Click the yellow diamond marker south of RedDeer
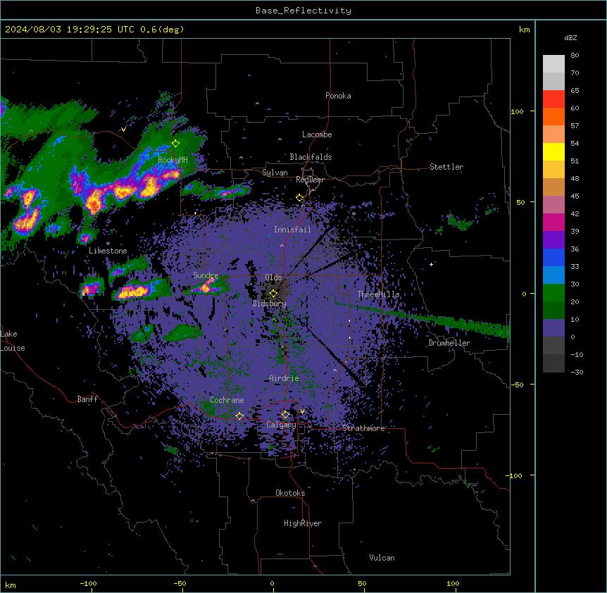This screenshot has height=593, width=607. point(299,198)
